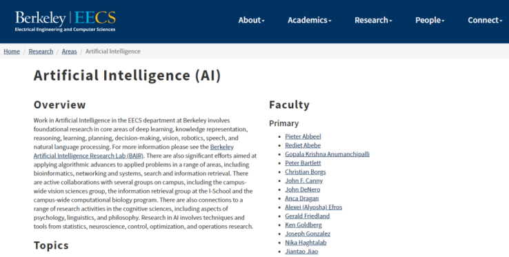Navigate to Areas breadcrumb
This screenshot has width=509, height=257.
point(69,51)
